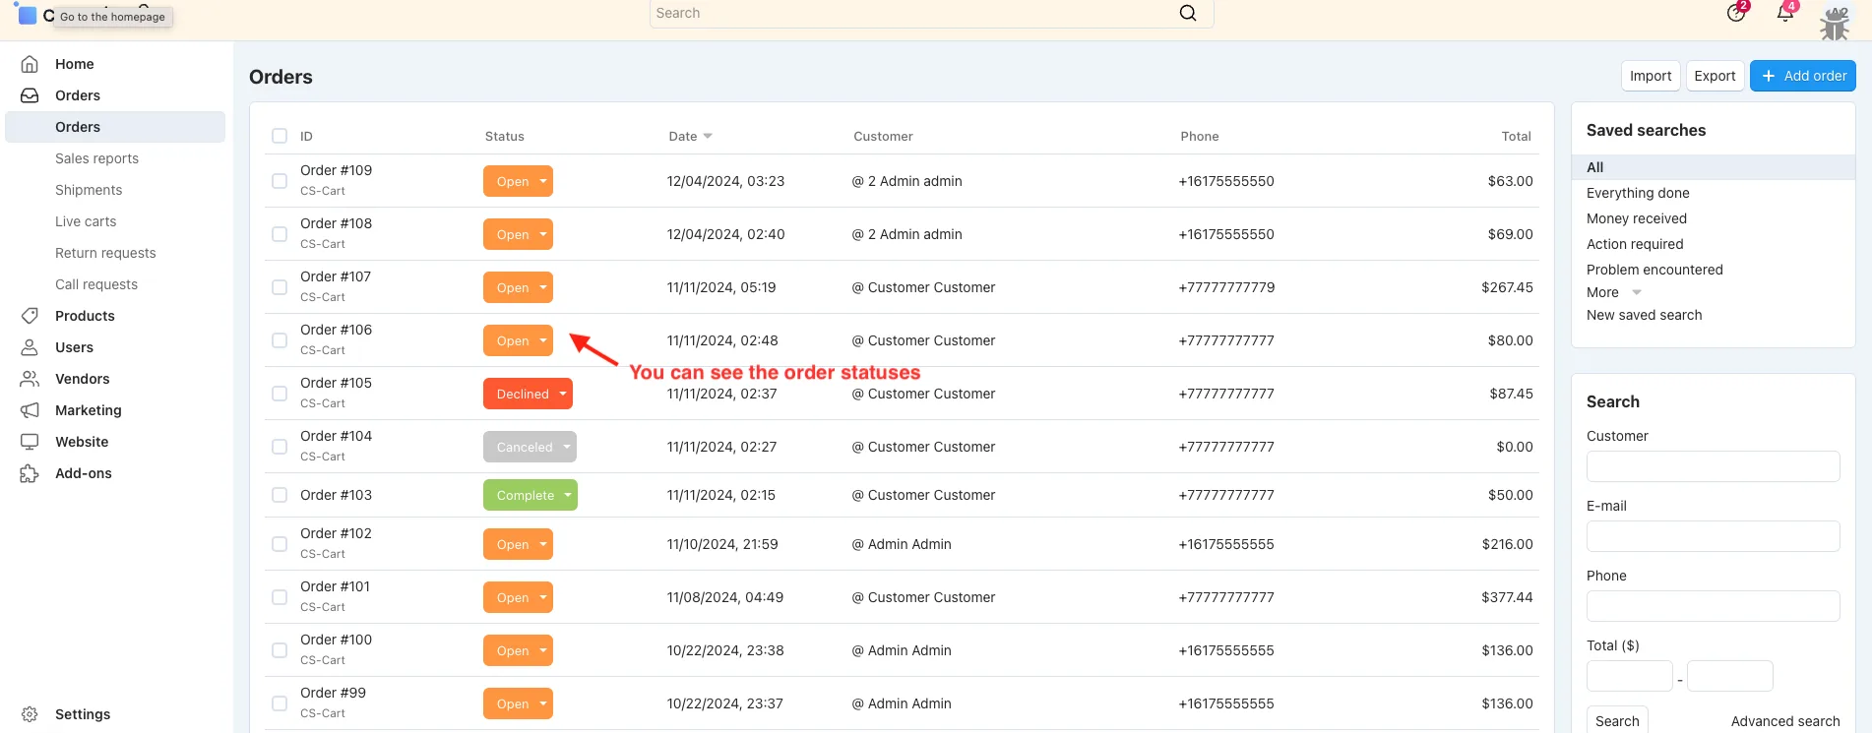Check the box for Order #105
This screenshot has width=1872, height=733.
tap(280, 394)
